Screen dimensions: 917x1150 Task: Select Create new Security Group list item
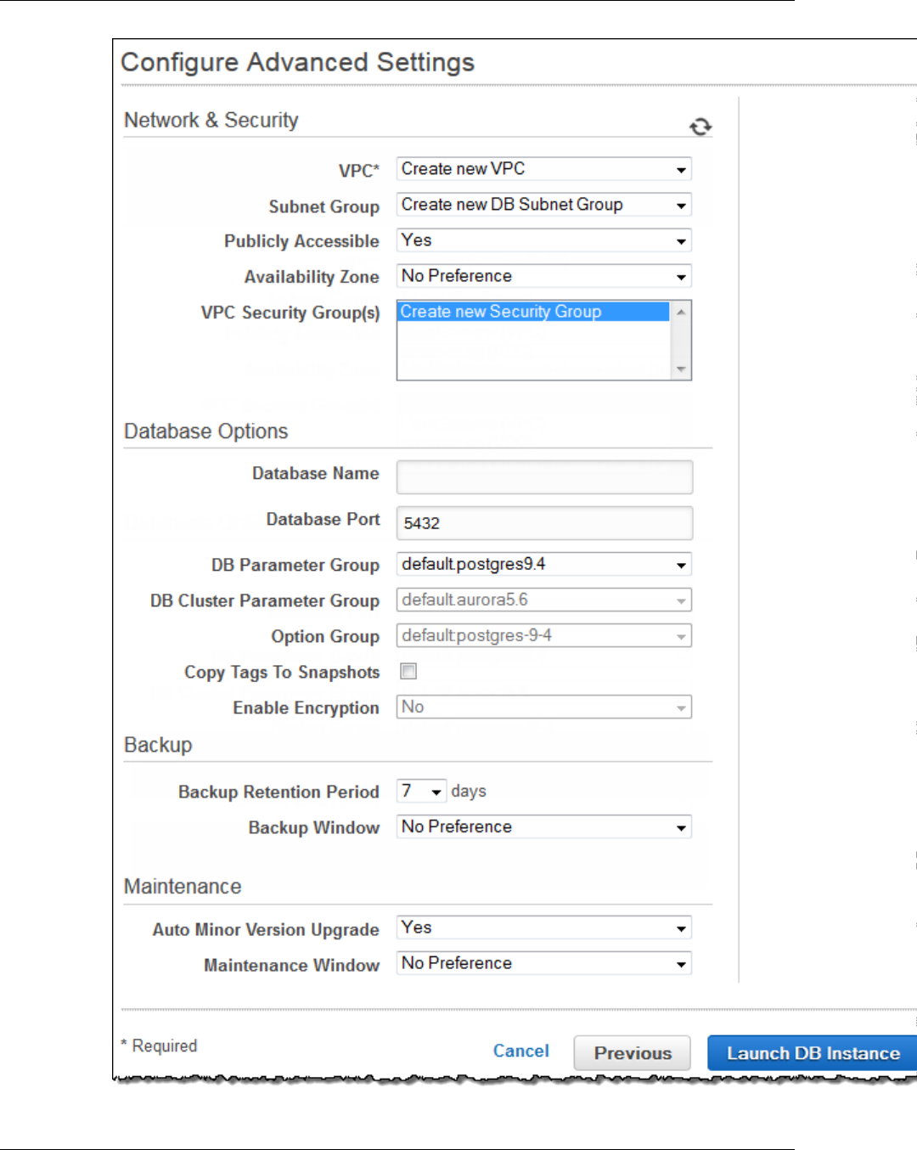(533, 312)
